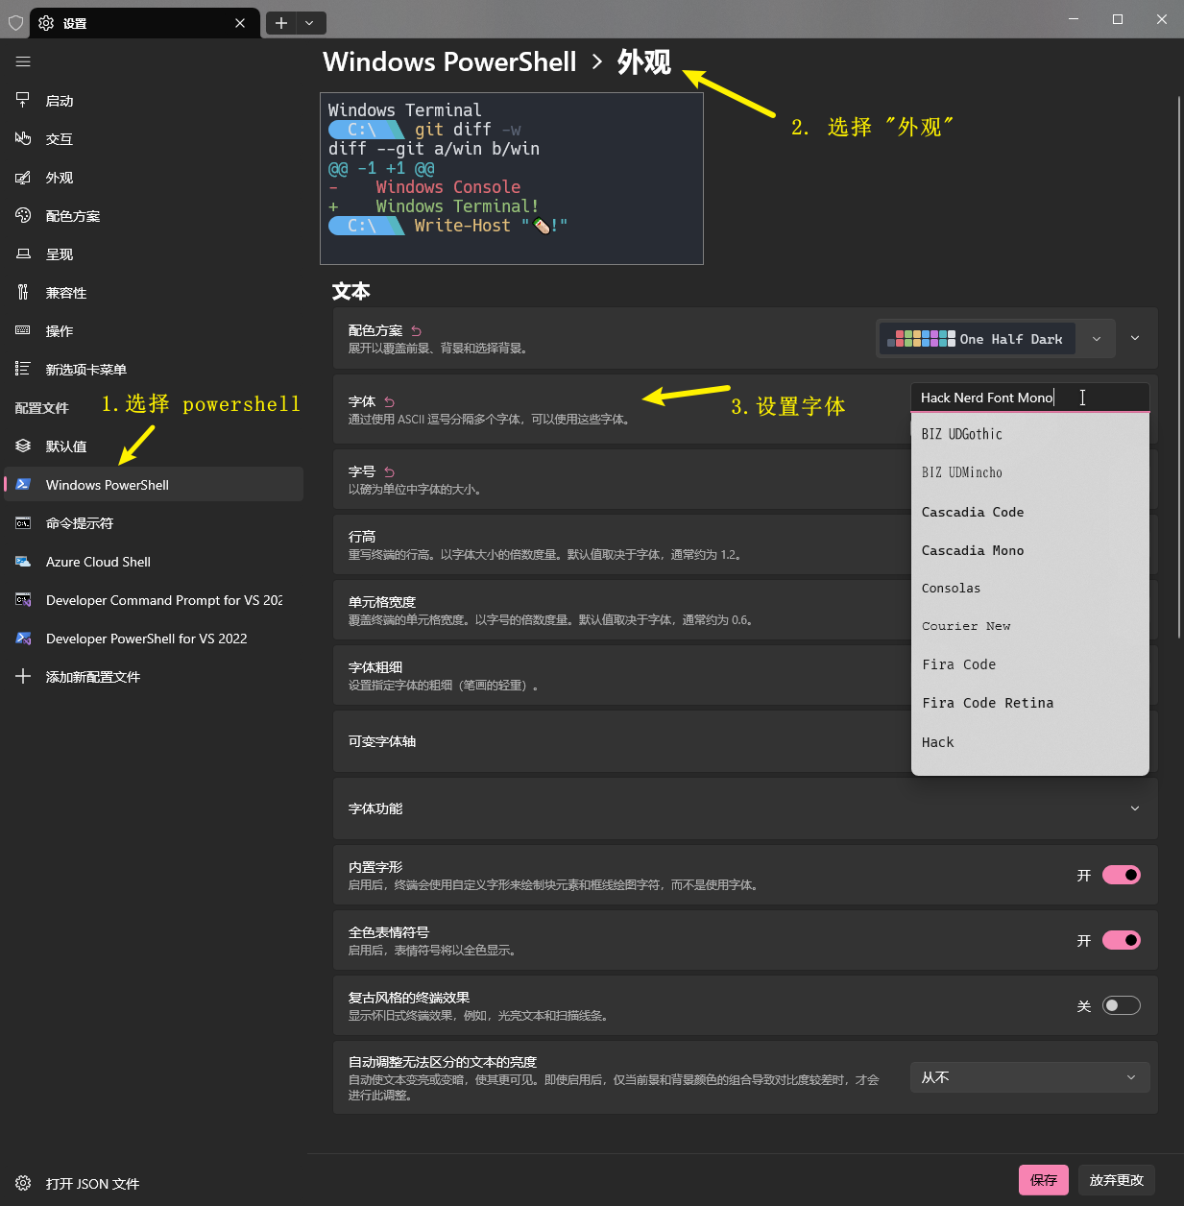1184x1206 pixels.
Task: Click the 兼容性 compatibility icon
Action: [23, 292]
